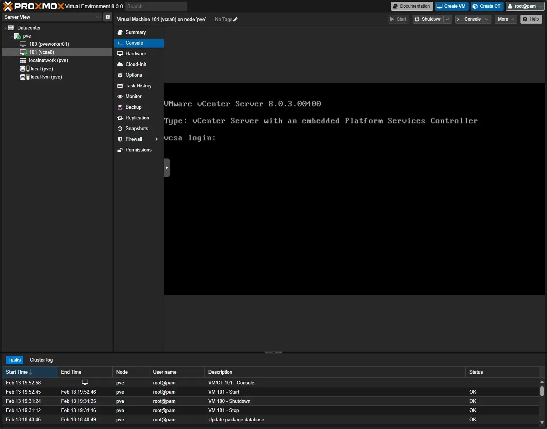Toggle the noVNC control panel handle

pos(167,168)
